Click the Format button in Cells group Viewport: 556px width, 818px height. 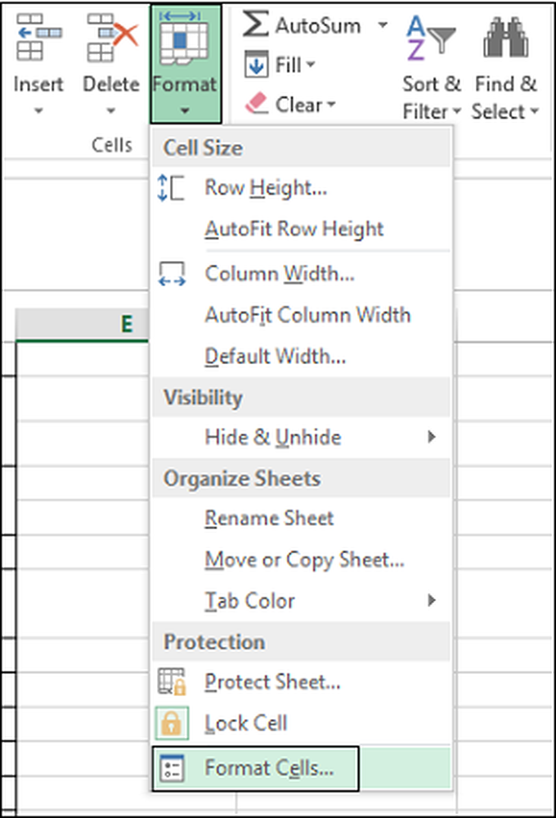tap(185, 61)
